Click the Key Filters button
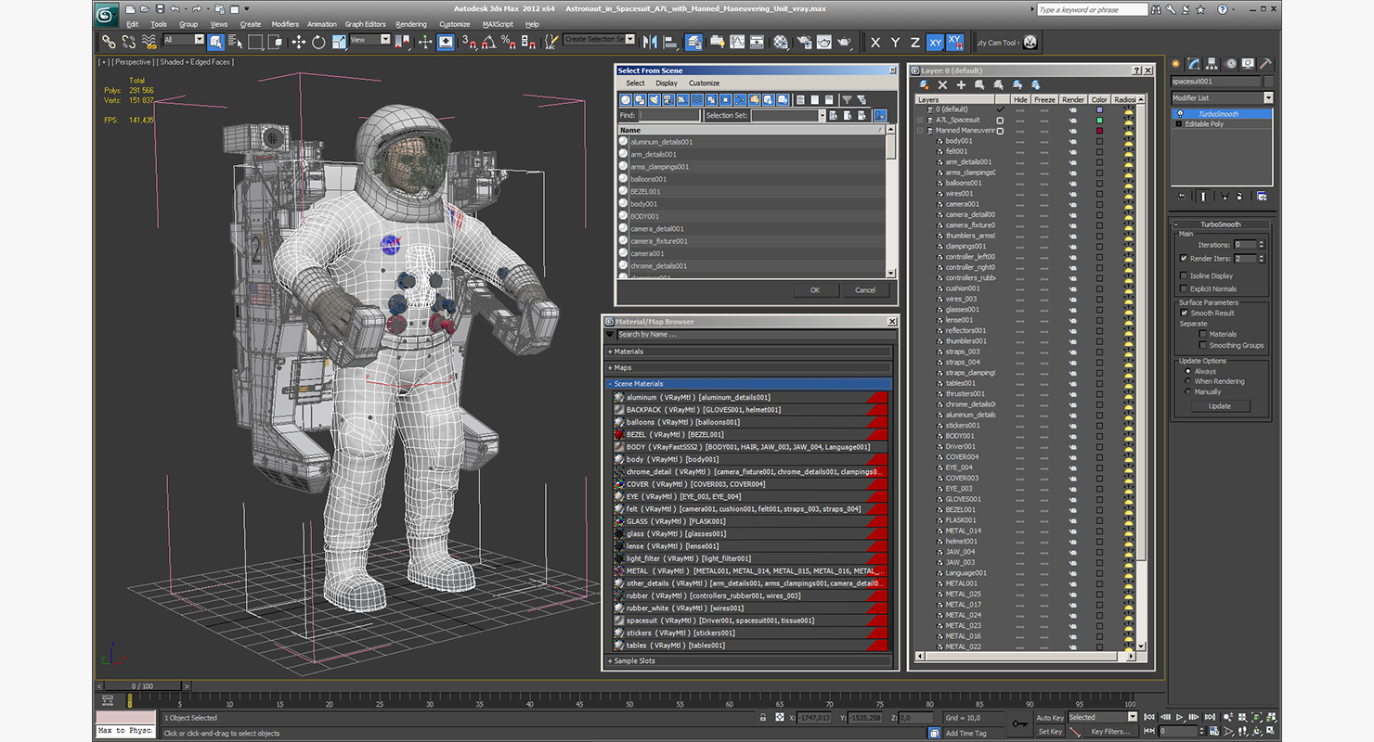The image size is (1374, 742). pyautogui.click(x=1110, y=731)
